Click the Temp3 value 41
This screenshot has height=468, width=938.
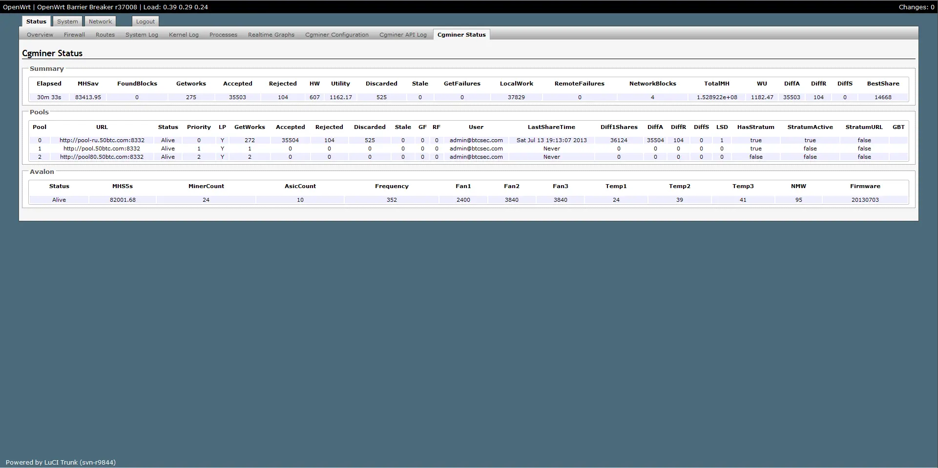click(743, 200)
